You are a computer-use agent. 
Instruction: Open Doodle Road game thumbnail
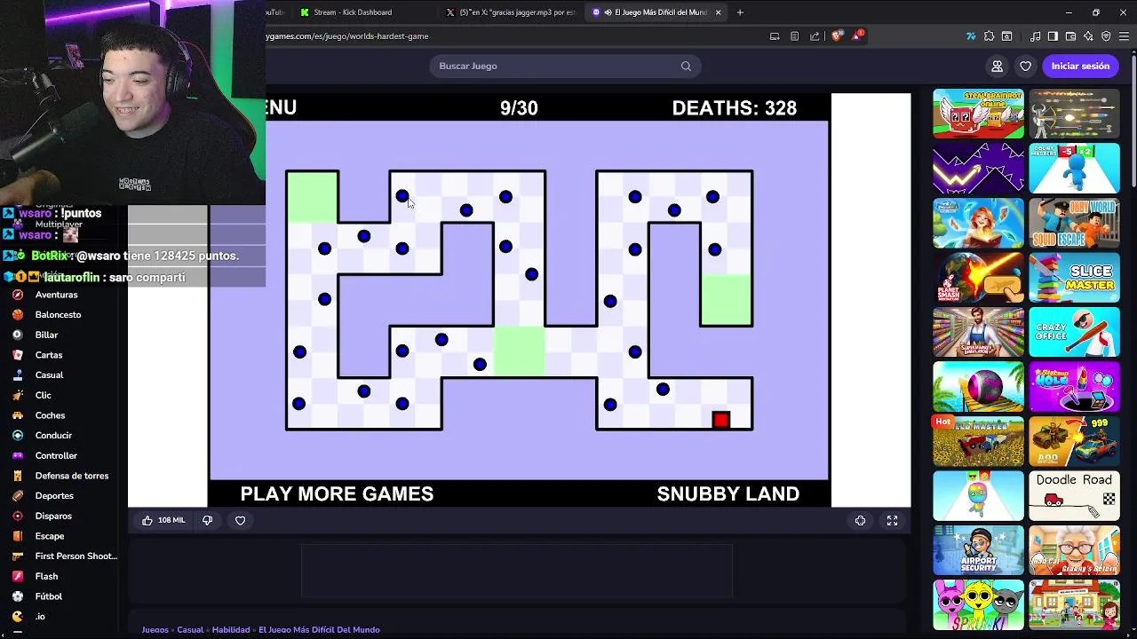coord(1074,495)
